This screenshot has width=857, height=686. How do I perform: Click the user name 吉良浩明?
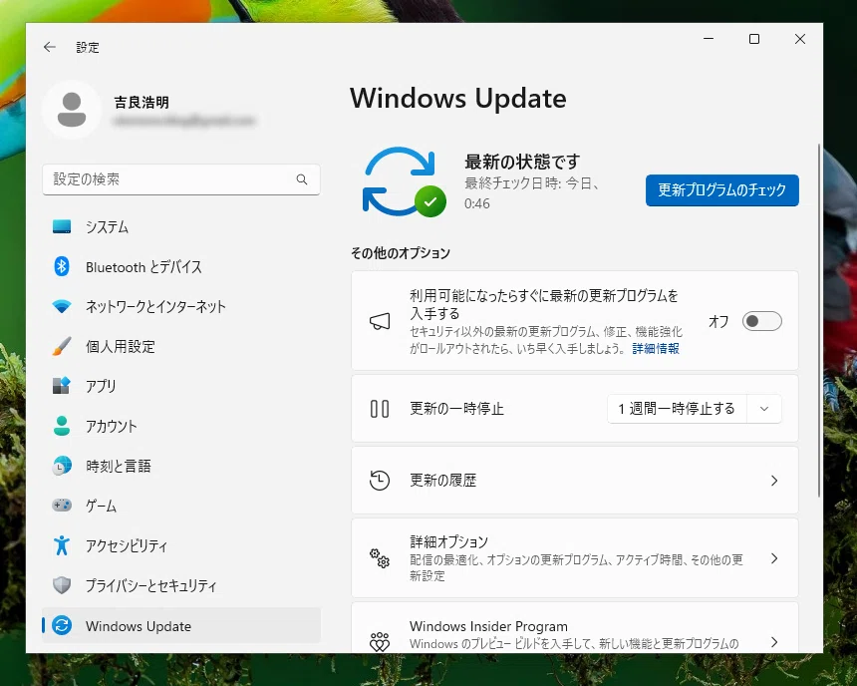coord(142,102)
